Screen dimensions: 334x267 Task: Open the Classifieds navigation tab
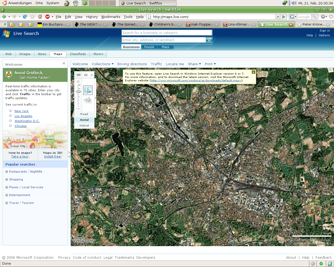coord(78,54)
